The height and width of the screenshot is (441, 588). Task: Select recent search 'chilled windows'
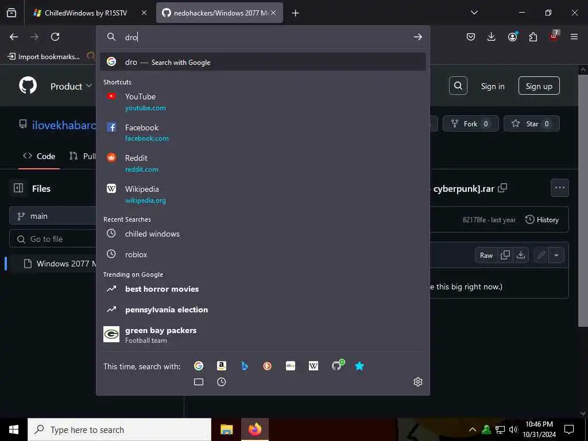pyautogui.click(x=263, y=234)
